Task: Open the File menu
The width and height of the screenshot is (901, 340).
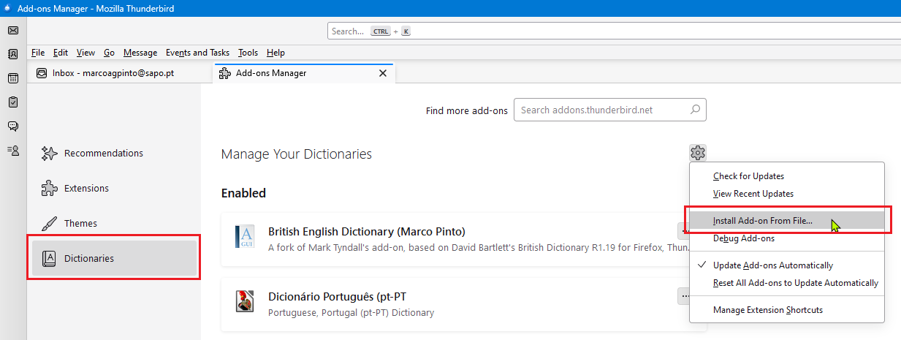Action: [38, 53]
